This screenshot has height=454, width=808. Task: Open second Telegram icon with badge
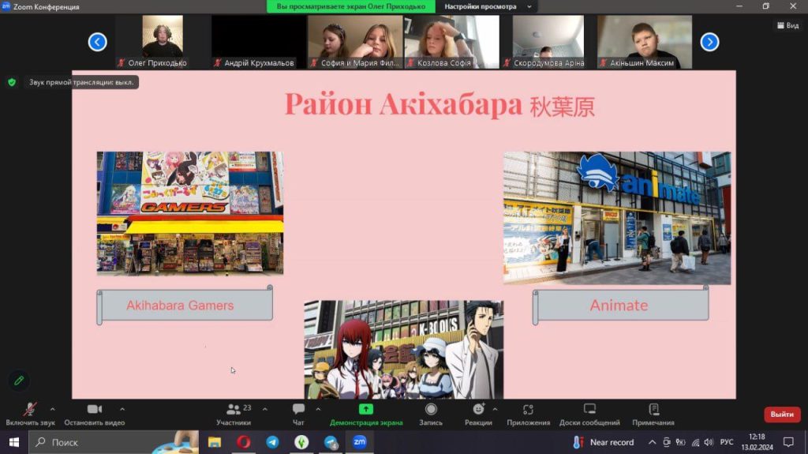331,442
